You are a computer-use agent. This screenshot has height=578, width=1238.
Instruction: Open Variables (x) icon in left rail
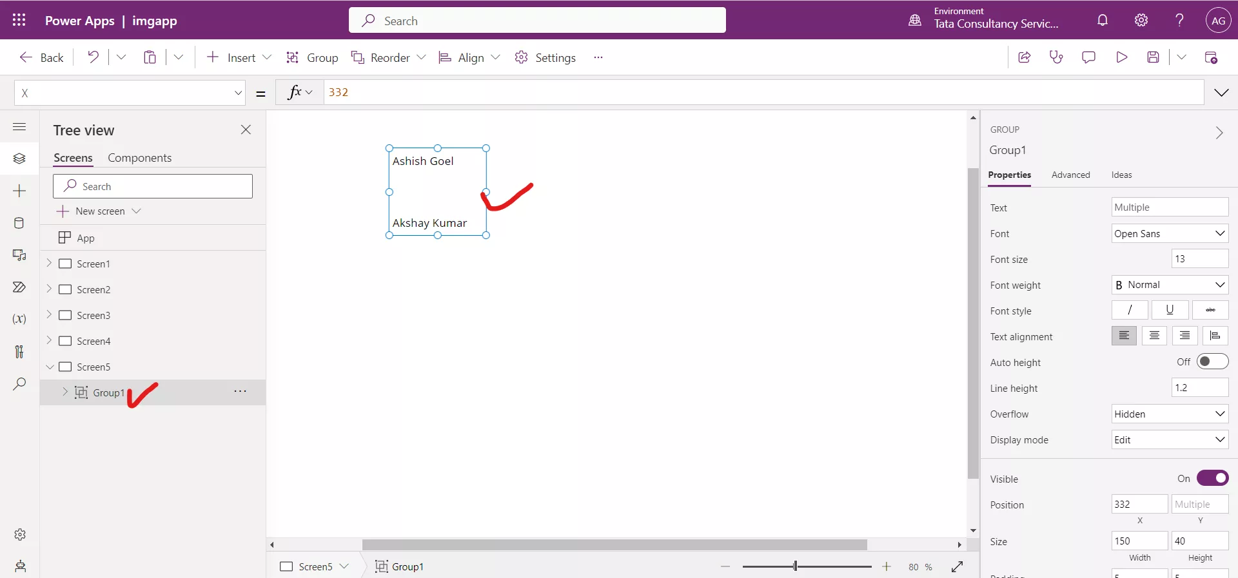(19, 319)
